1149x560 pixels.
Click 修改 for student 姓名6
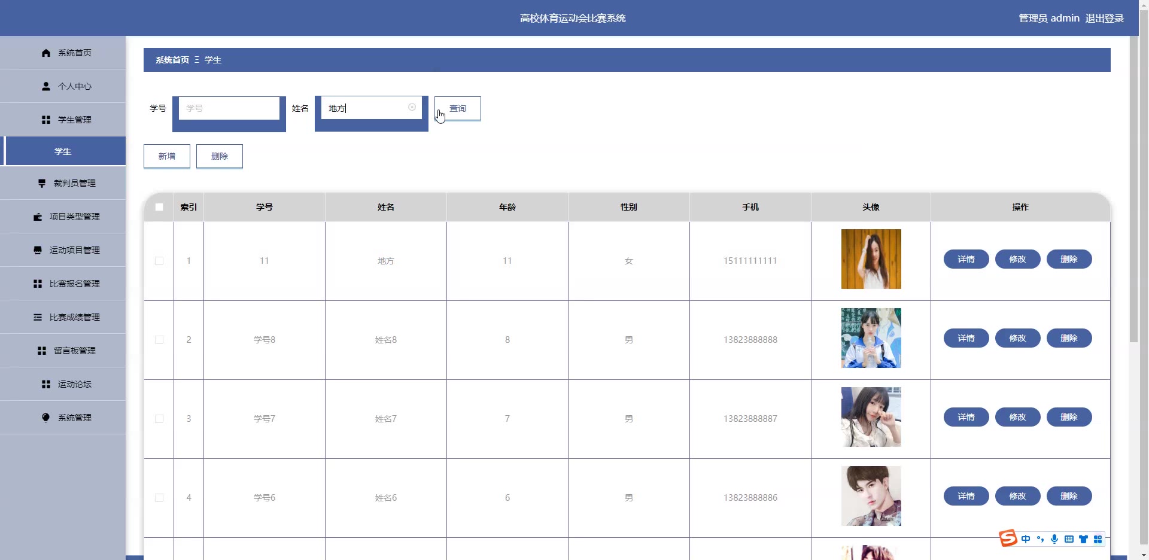click(x=1018, y=496)
